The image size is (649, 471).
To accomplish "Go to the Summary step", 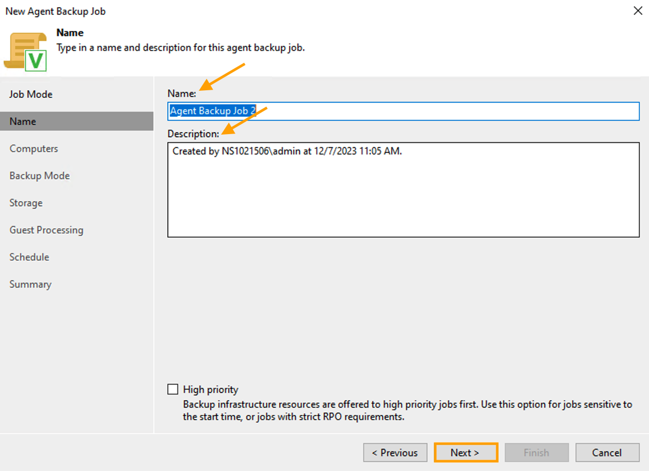I will pyautogui.click(x=30, y=284).
